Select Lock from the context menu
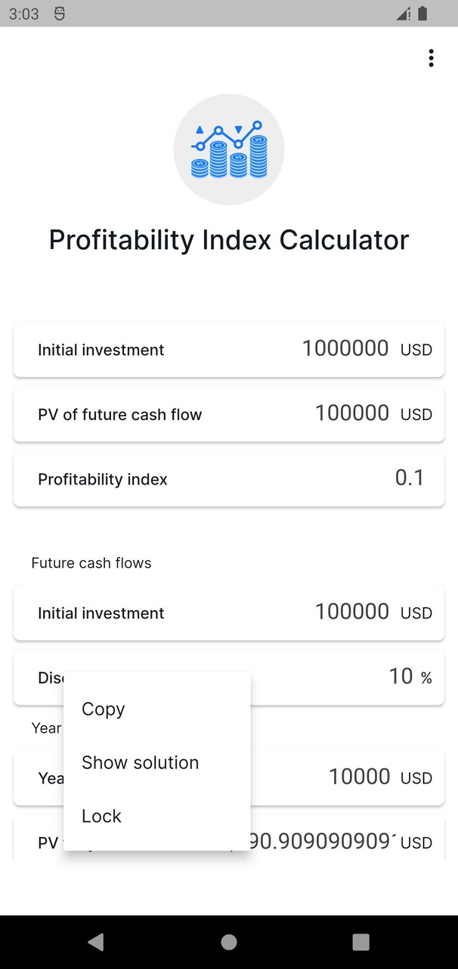Screen dimensions: 458x969 (101, 816)
